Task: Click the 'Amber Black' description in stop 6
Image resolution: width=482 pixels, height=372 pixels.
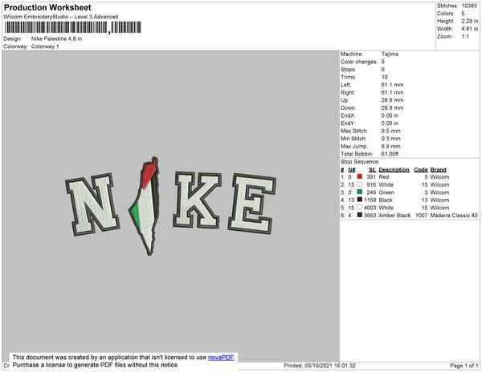Action: pyautogui.click(x=394, y=216)
